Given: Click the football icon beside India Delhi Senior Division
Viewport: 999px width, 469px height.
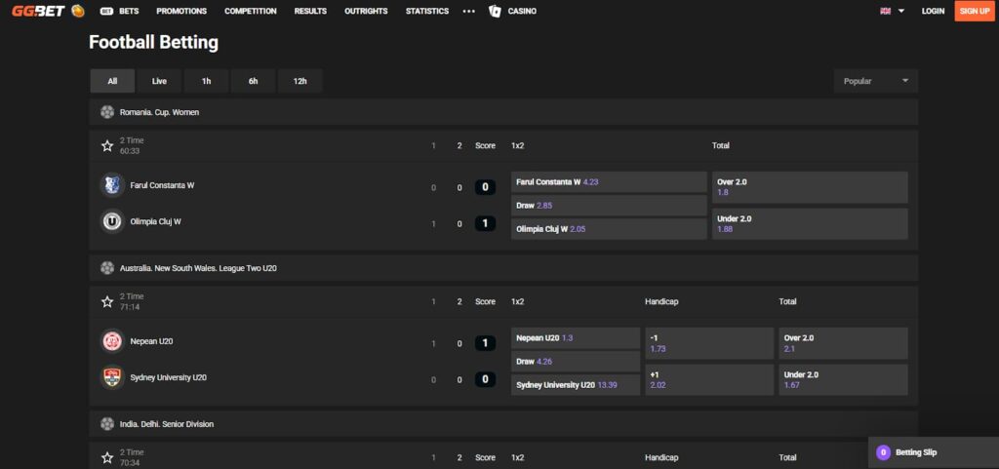Looking at the screenshot, I should [107, 424].
